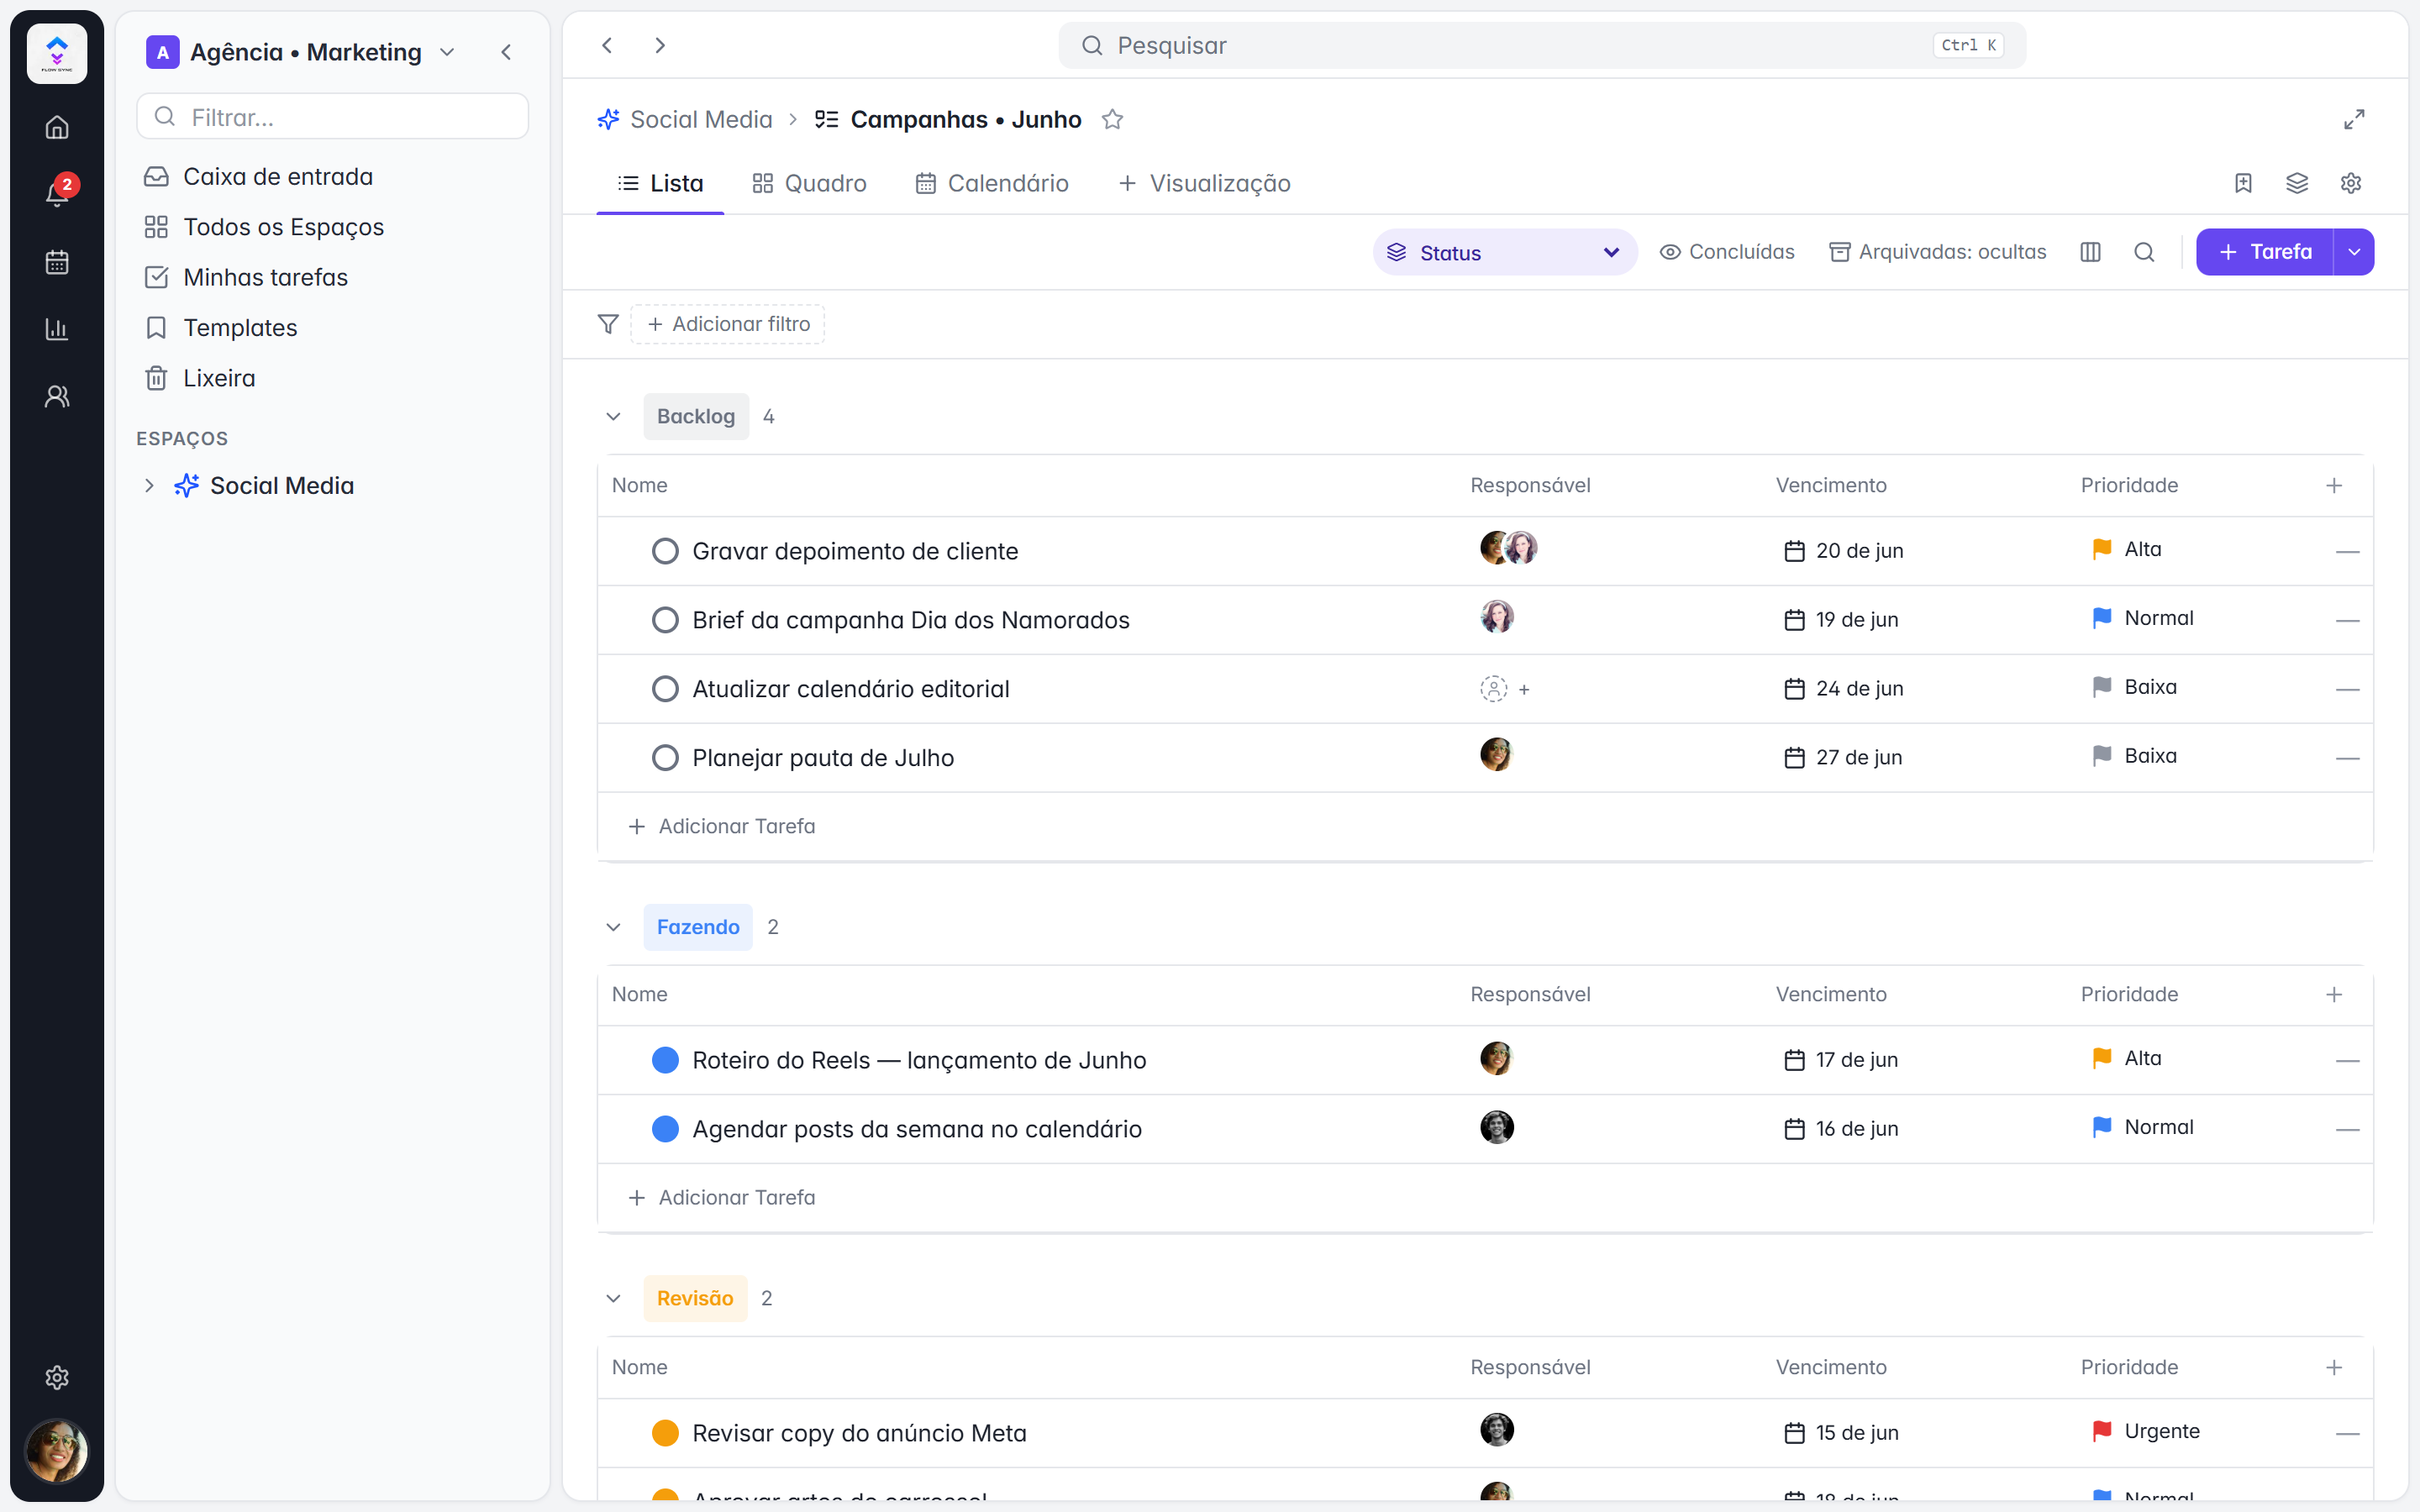The image size is (2420, 1512).
Task: Mark Gravar depoimento de cliente as complete
Action: (x=665, y=551)
